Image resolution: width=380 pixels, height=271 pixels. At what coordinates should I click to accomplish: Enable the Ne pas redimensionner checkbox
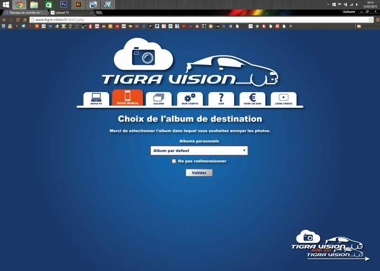click(x=174, y=161)
